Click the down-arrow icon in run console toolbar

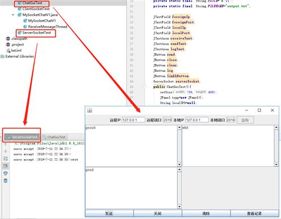tap(6, 151)
